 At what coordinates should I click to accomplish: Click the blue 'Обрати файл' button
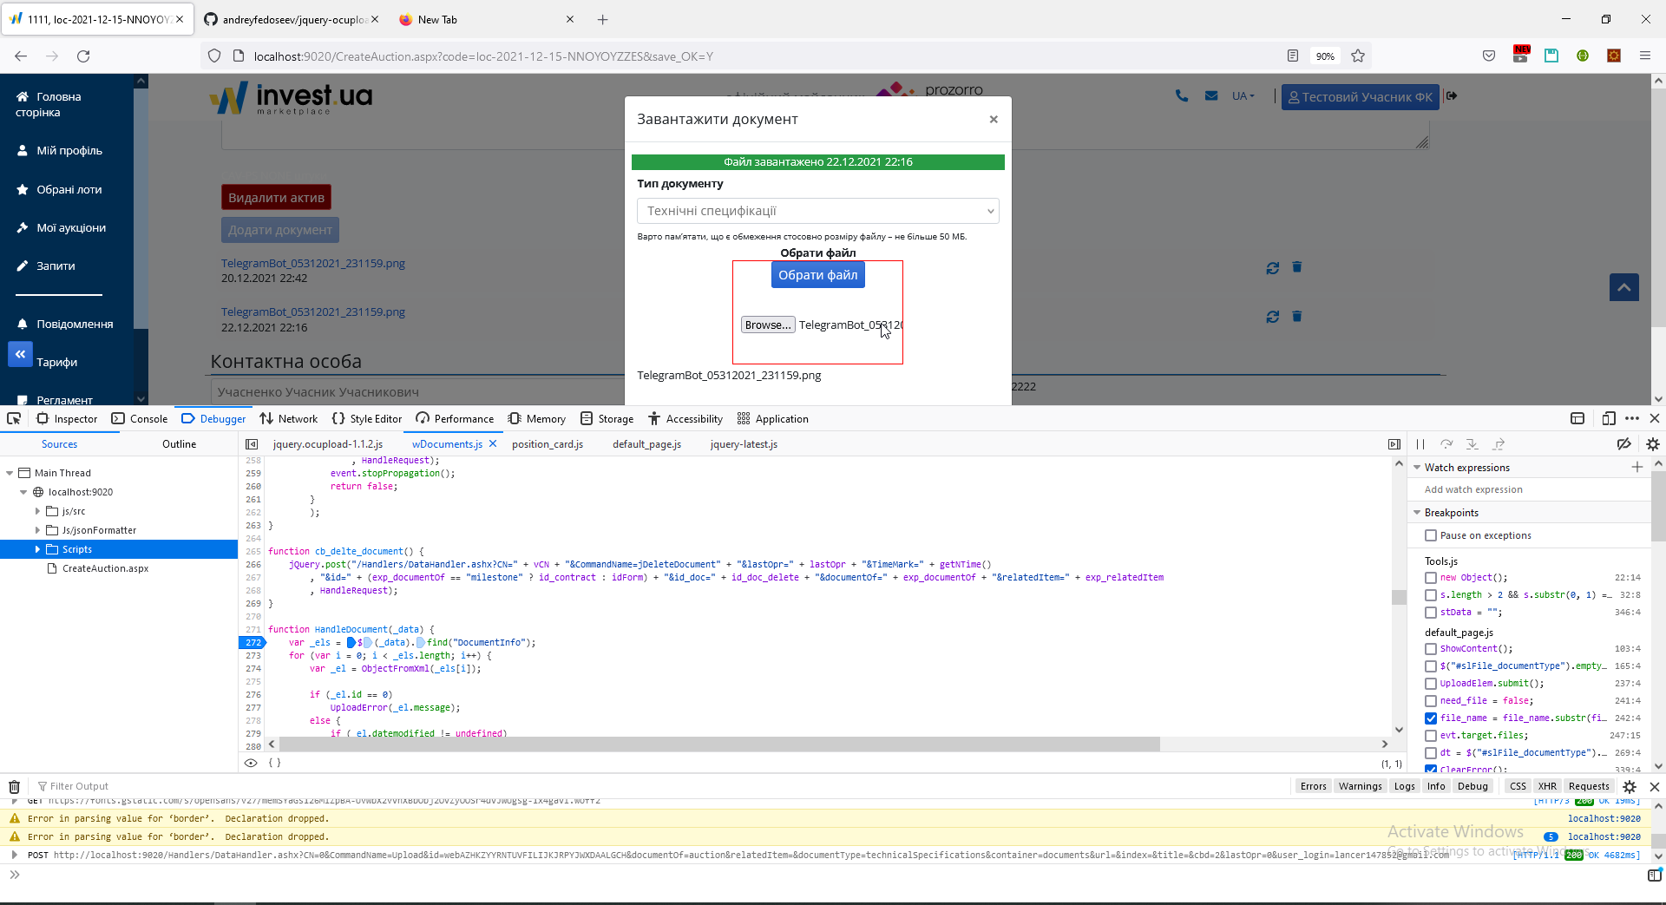[817, 275]
